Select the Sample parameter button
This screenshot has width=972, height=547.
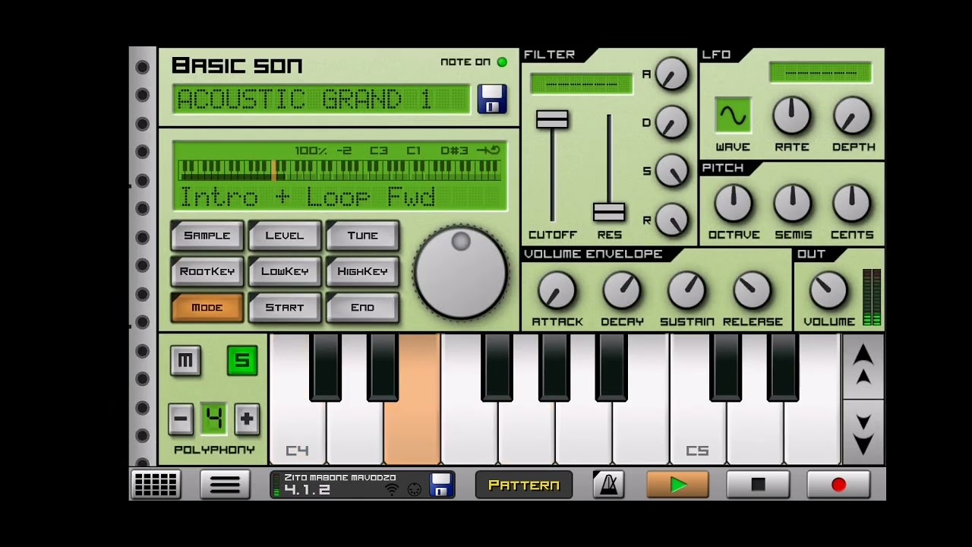(207, 236)
